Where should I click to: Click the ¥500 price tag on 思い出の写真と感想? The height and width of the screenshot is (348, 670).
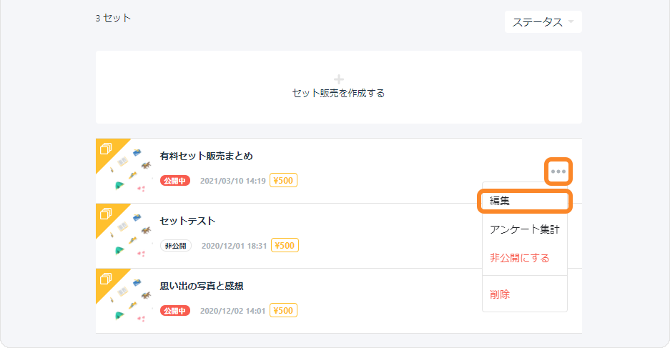tap(283, 310)
